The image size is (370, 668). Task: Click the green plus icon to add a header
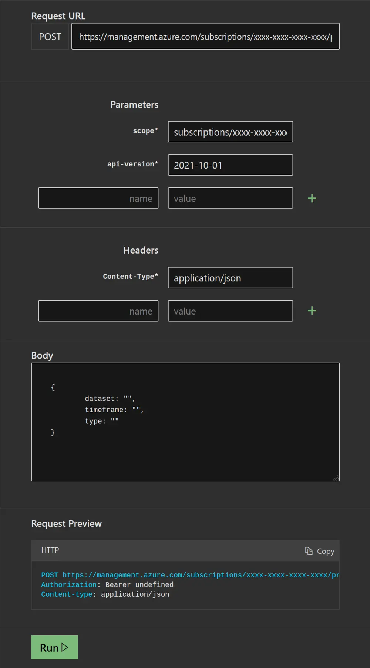pyautogui.click(x=312, y=311)
